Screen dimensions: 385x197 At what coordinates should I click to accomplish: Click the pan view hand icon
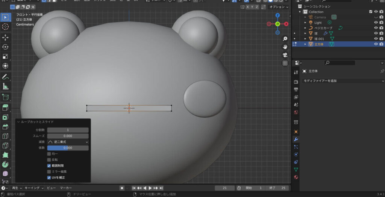click(x=285, y=47)
